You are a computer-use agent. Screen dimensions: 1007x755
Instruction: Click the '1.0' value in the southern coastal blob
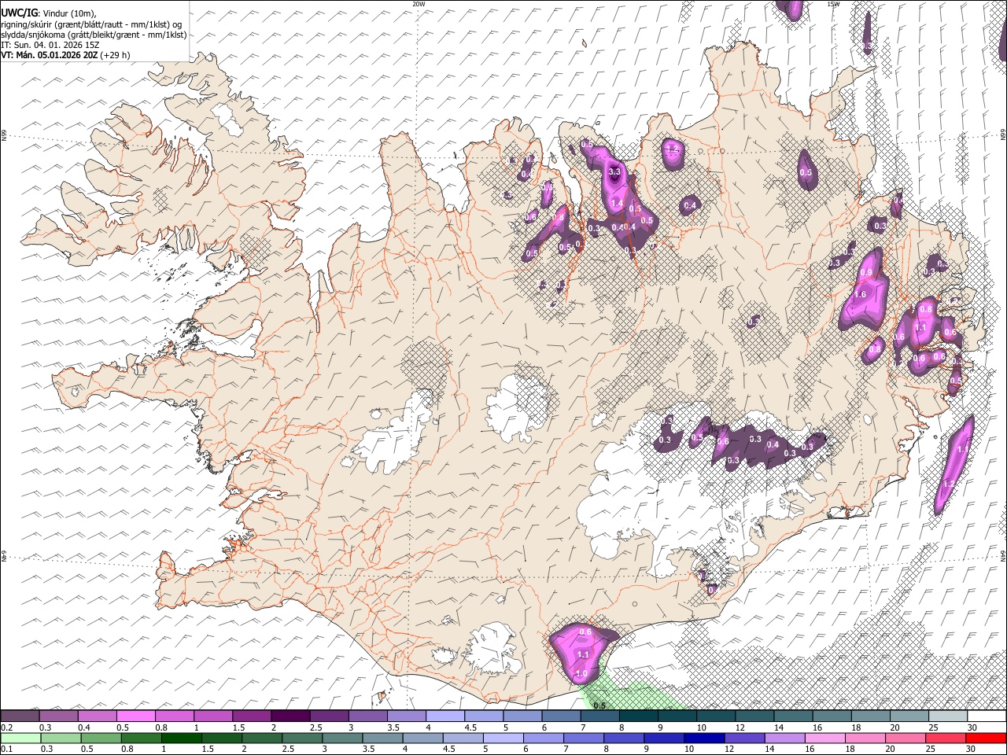pos(581,674)
